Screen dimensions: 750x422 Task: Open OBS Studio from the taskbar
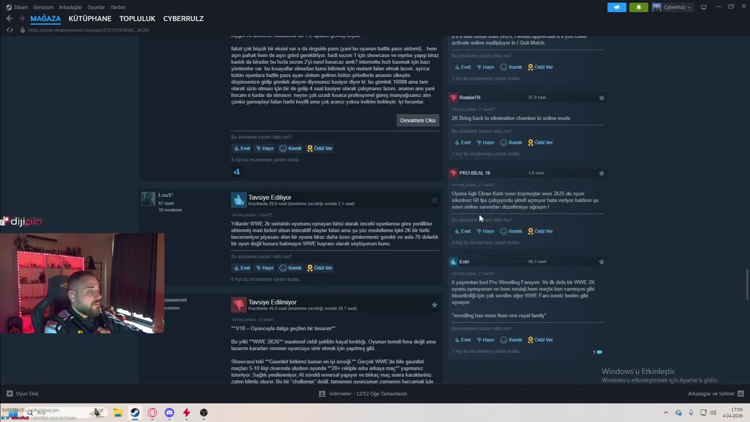204,413
